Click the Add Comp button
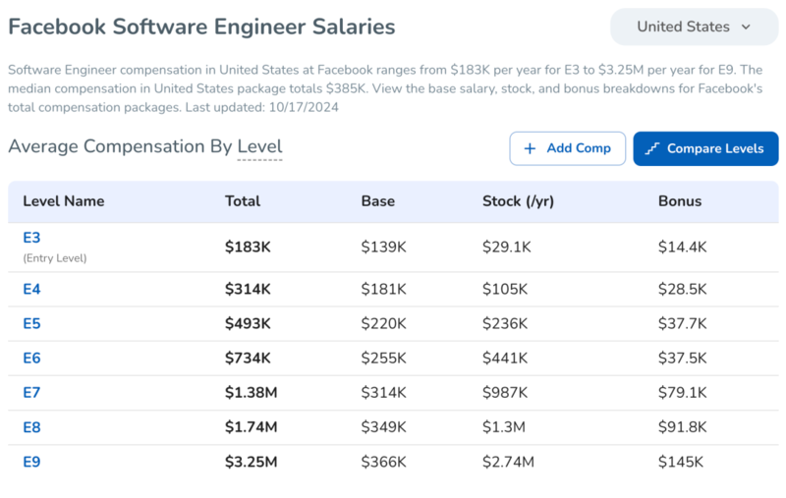Image resolution: width=786 pixels, height=498 pixels. [568, 148]
